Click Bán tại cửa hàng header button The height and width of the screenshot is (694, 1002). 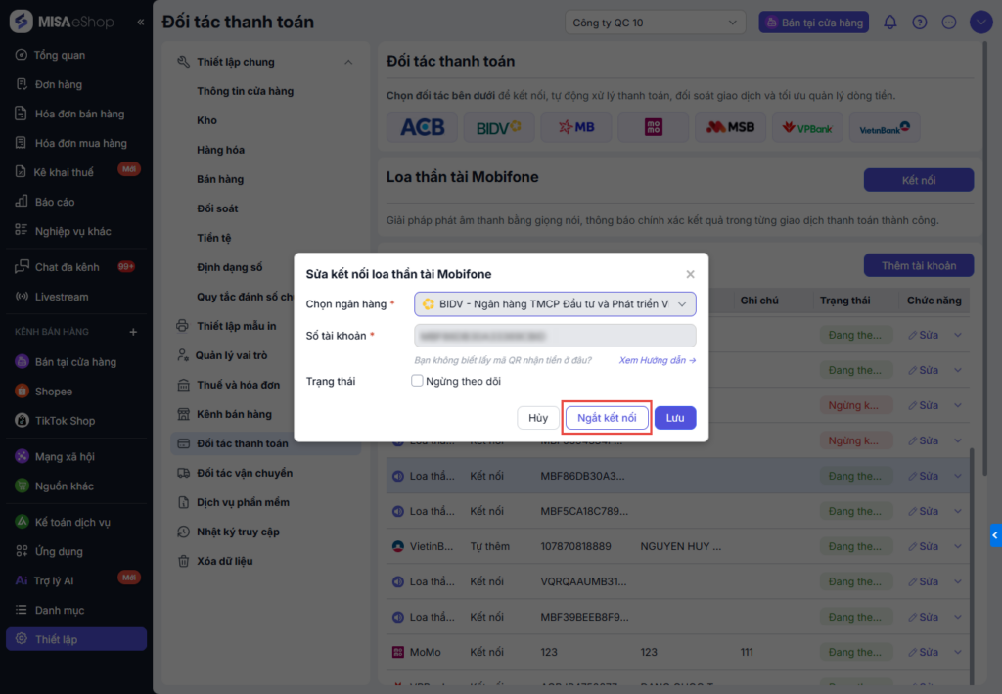pos(813,23)
